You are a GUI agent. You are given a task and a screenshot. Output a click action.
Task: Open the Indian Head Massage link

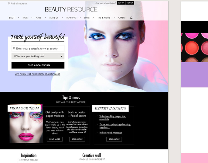coord(111,133)
